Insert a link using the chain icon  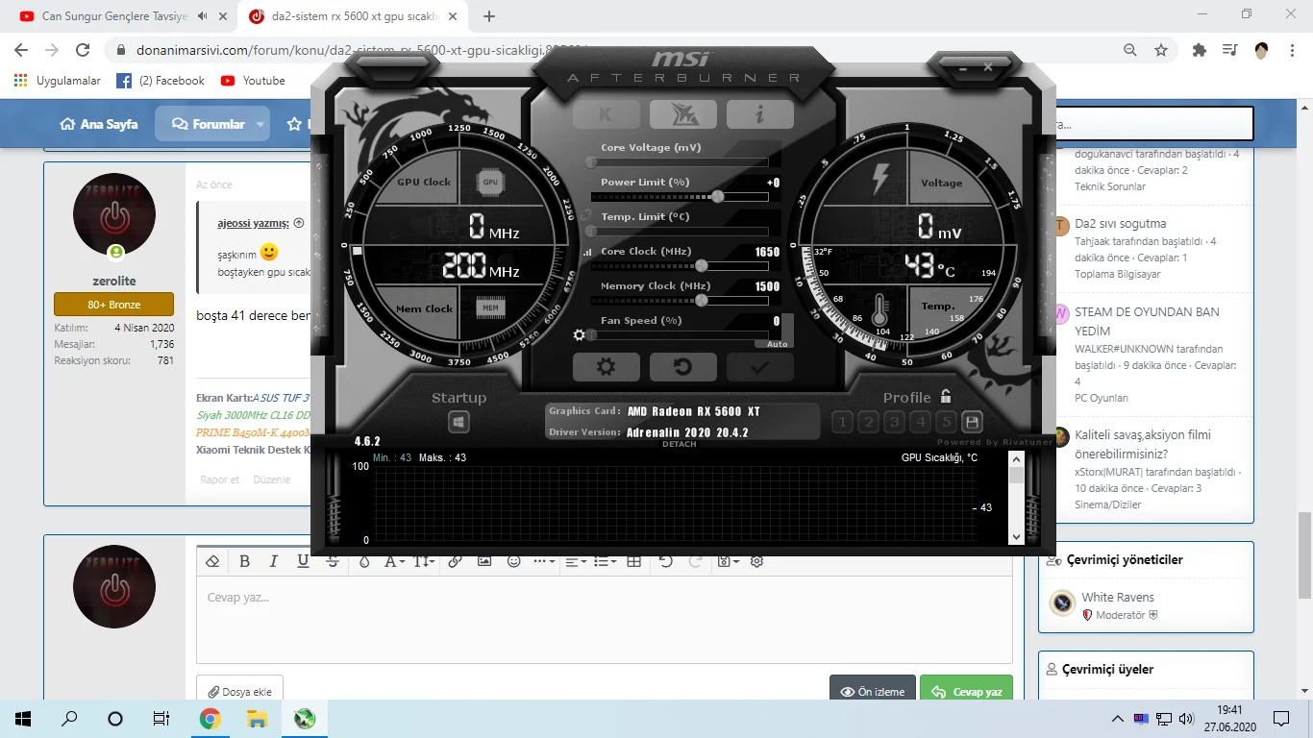(455, 561)
